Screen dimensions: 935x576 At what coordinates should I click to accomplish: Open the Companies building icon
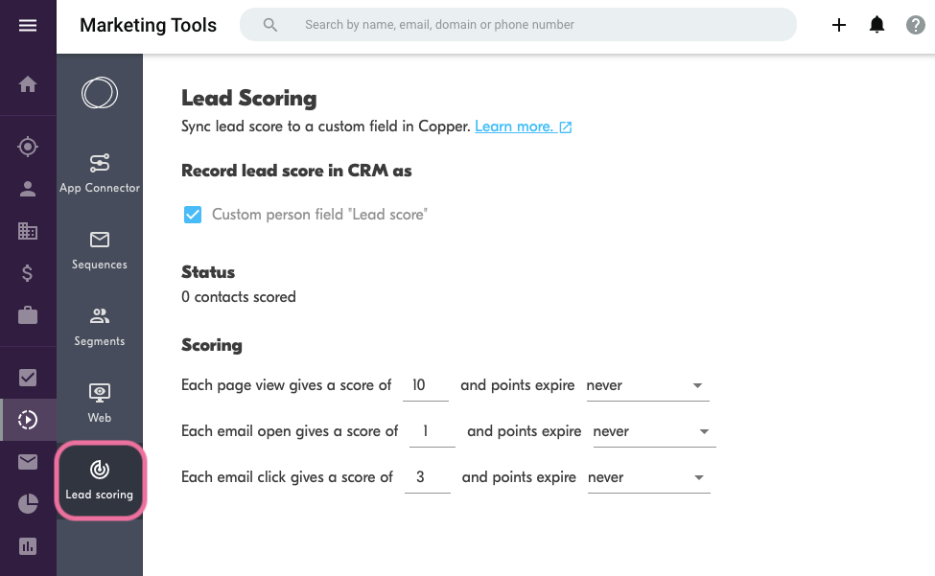click(x=28, y=231)
